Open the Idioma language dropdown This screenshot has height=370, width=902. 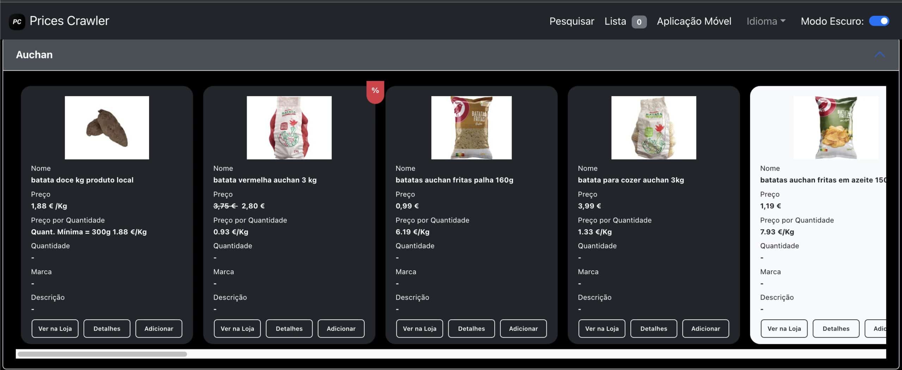click(x=766, y=21)
